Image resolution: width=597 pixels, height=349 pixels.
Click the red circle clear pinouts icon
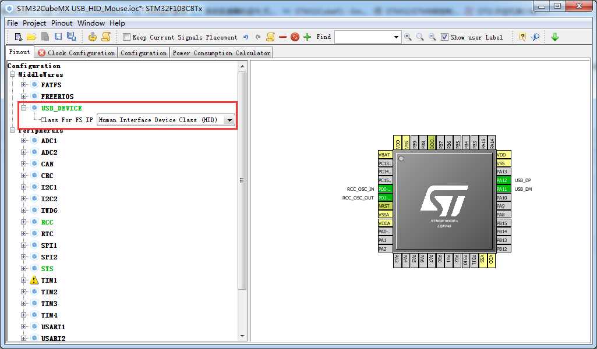click(295, 37)
